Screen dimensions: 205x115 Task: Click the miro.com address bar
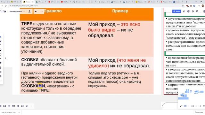(x=95, y=6)
